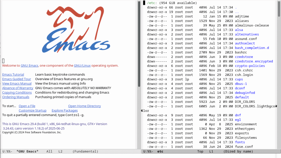The width and height of the screenshot is (281, 158).
Task: Open Customize Startup link
Action: [x=32, y=110]
